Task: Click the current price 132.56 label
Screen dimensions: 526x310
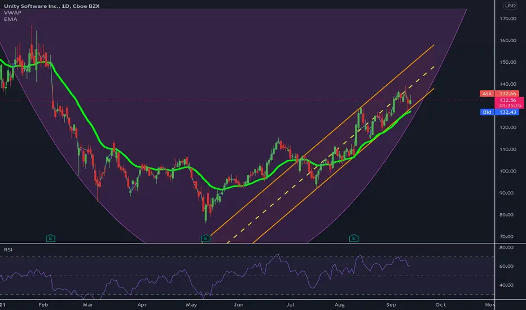Action: [509, 103]
